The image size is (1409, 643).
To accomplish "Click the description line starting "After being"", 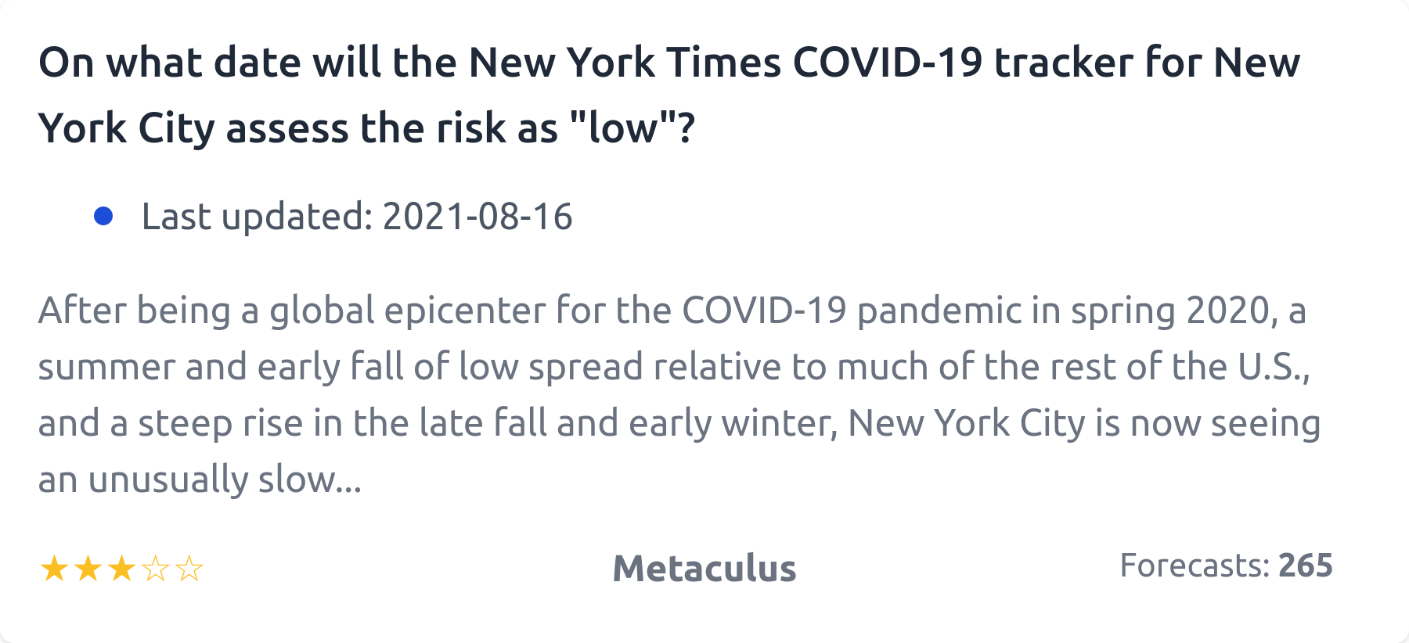I will (672, 311).
